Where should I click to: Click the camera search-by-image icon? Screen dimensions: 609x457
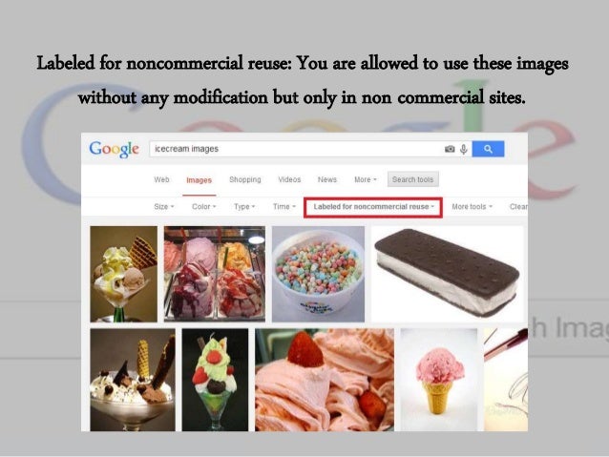pos(450,149)
